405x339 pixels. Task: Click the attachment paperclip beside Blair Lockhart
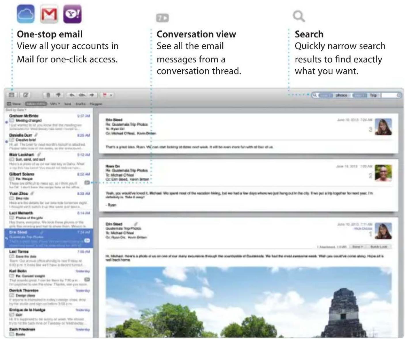pos(39,154)
